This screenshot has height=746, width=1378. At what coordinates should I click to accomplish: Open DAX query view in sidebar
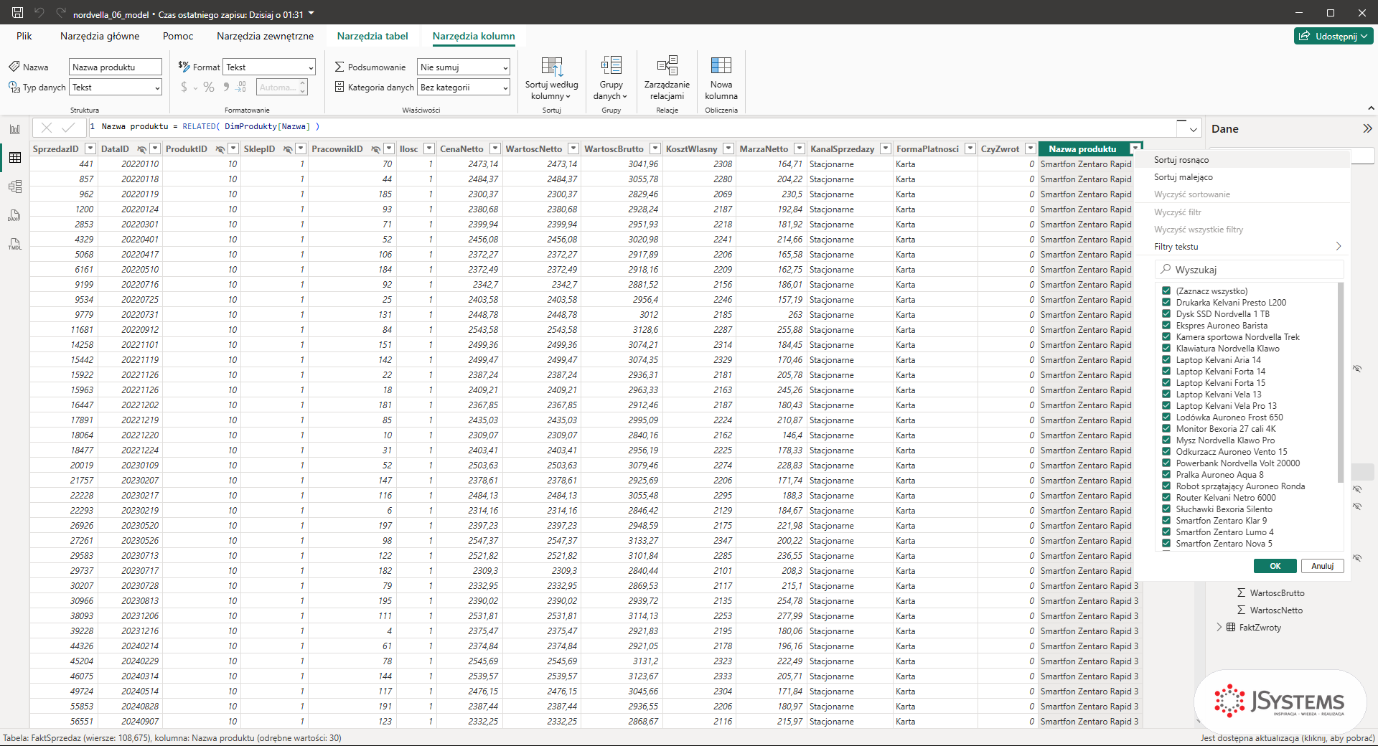15,215
